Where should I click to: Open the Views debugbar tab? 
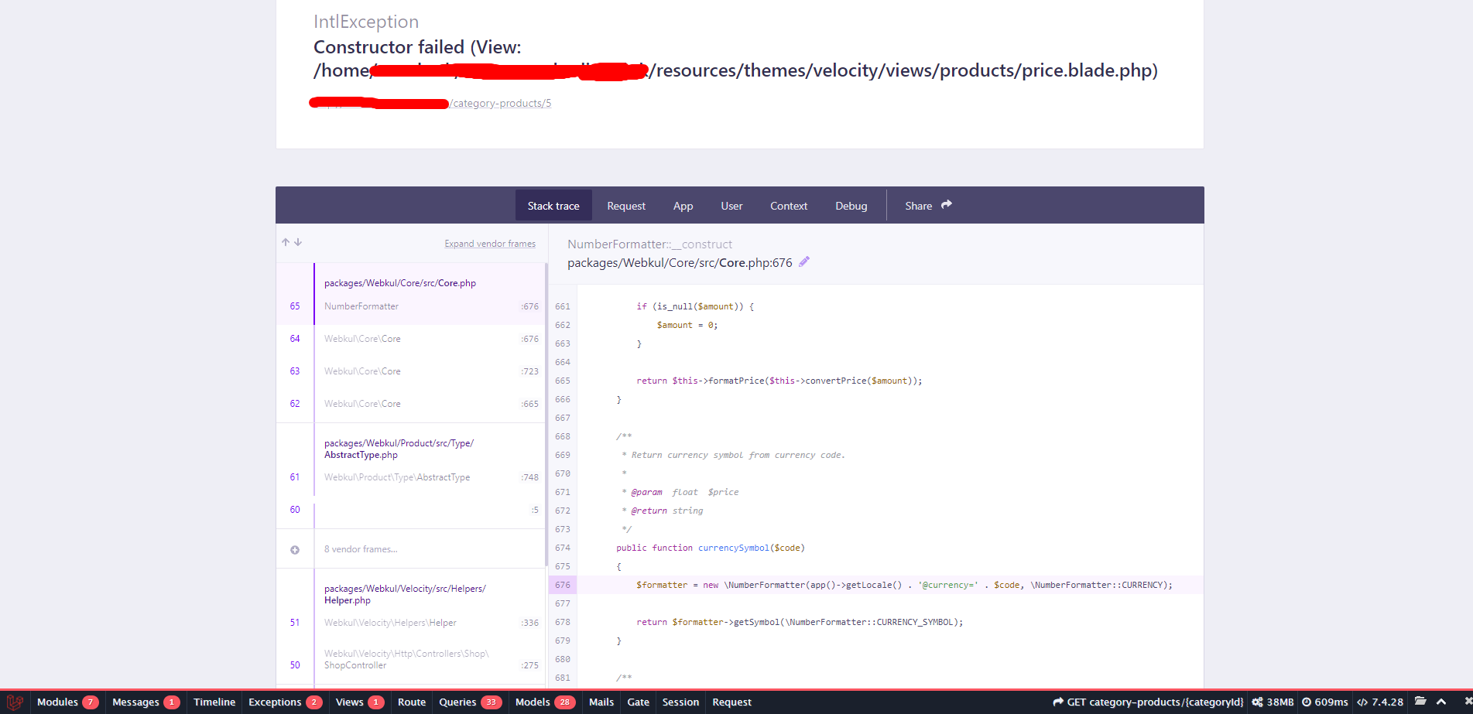(360, 702)
